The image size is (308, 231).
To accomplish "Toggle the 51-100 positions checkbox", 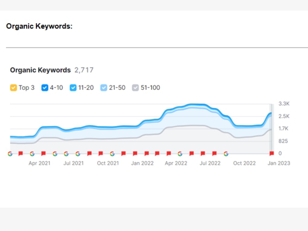I will (135, 87).
